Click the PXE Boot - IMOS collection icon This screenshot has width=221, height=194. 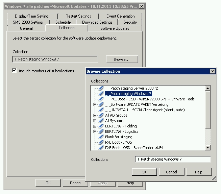pos(101,142)
